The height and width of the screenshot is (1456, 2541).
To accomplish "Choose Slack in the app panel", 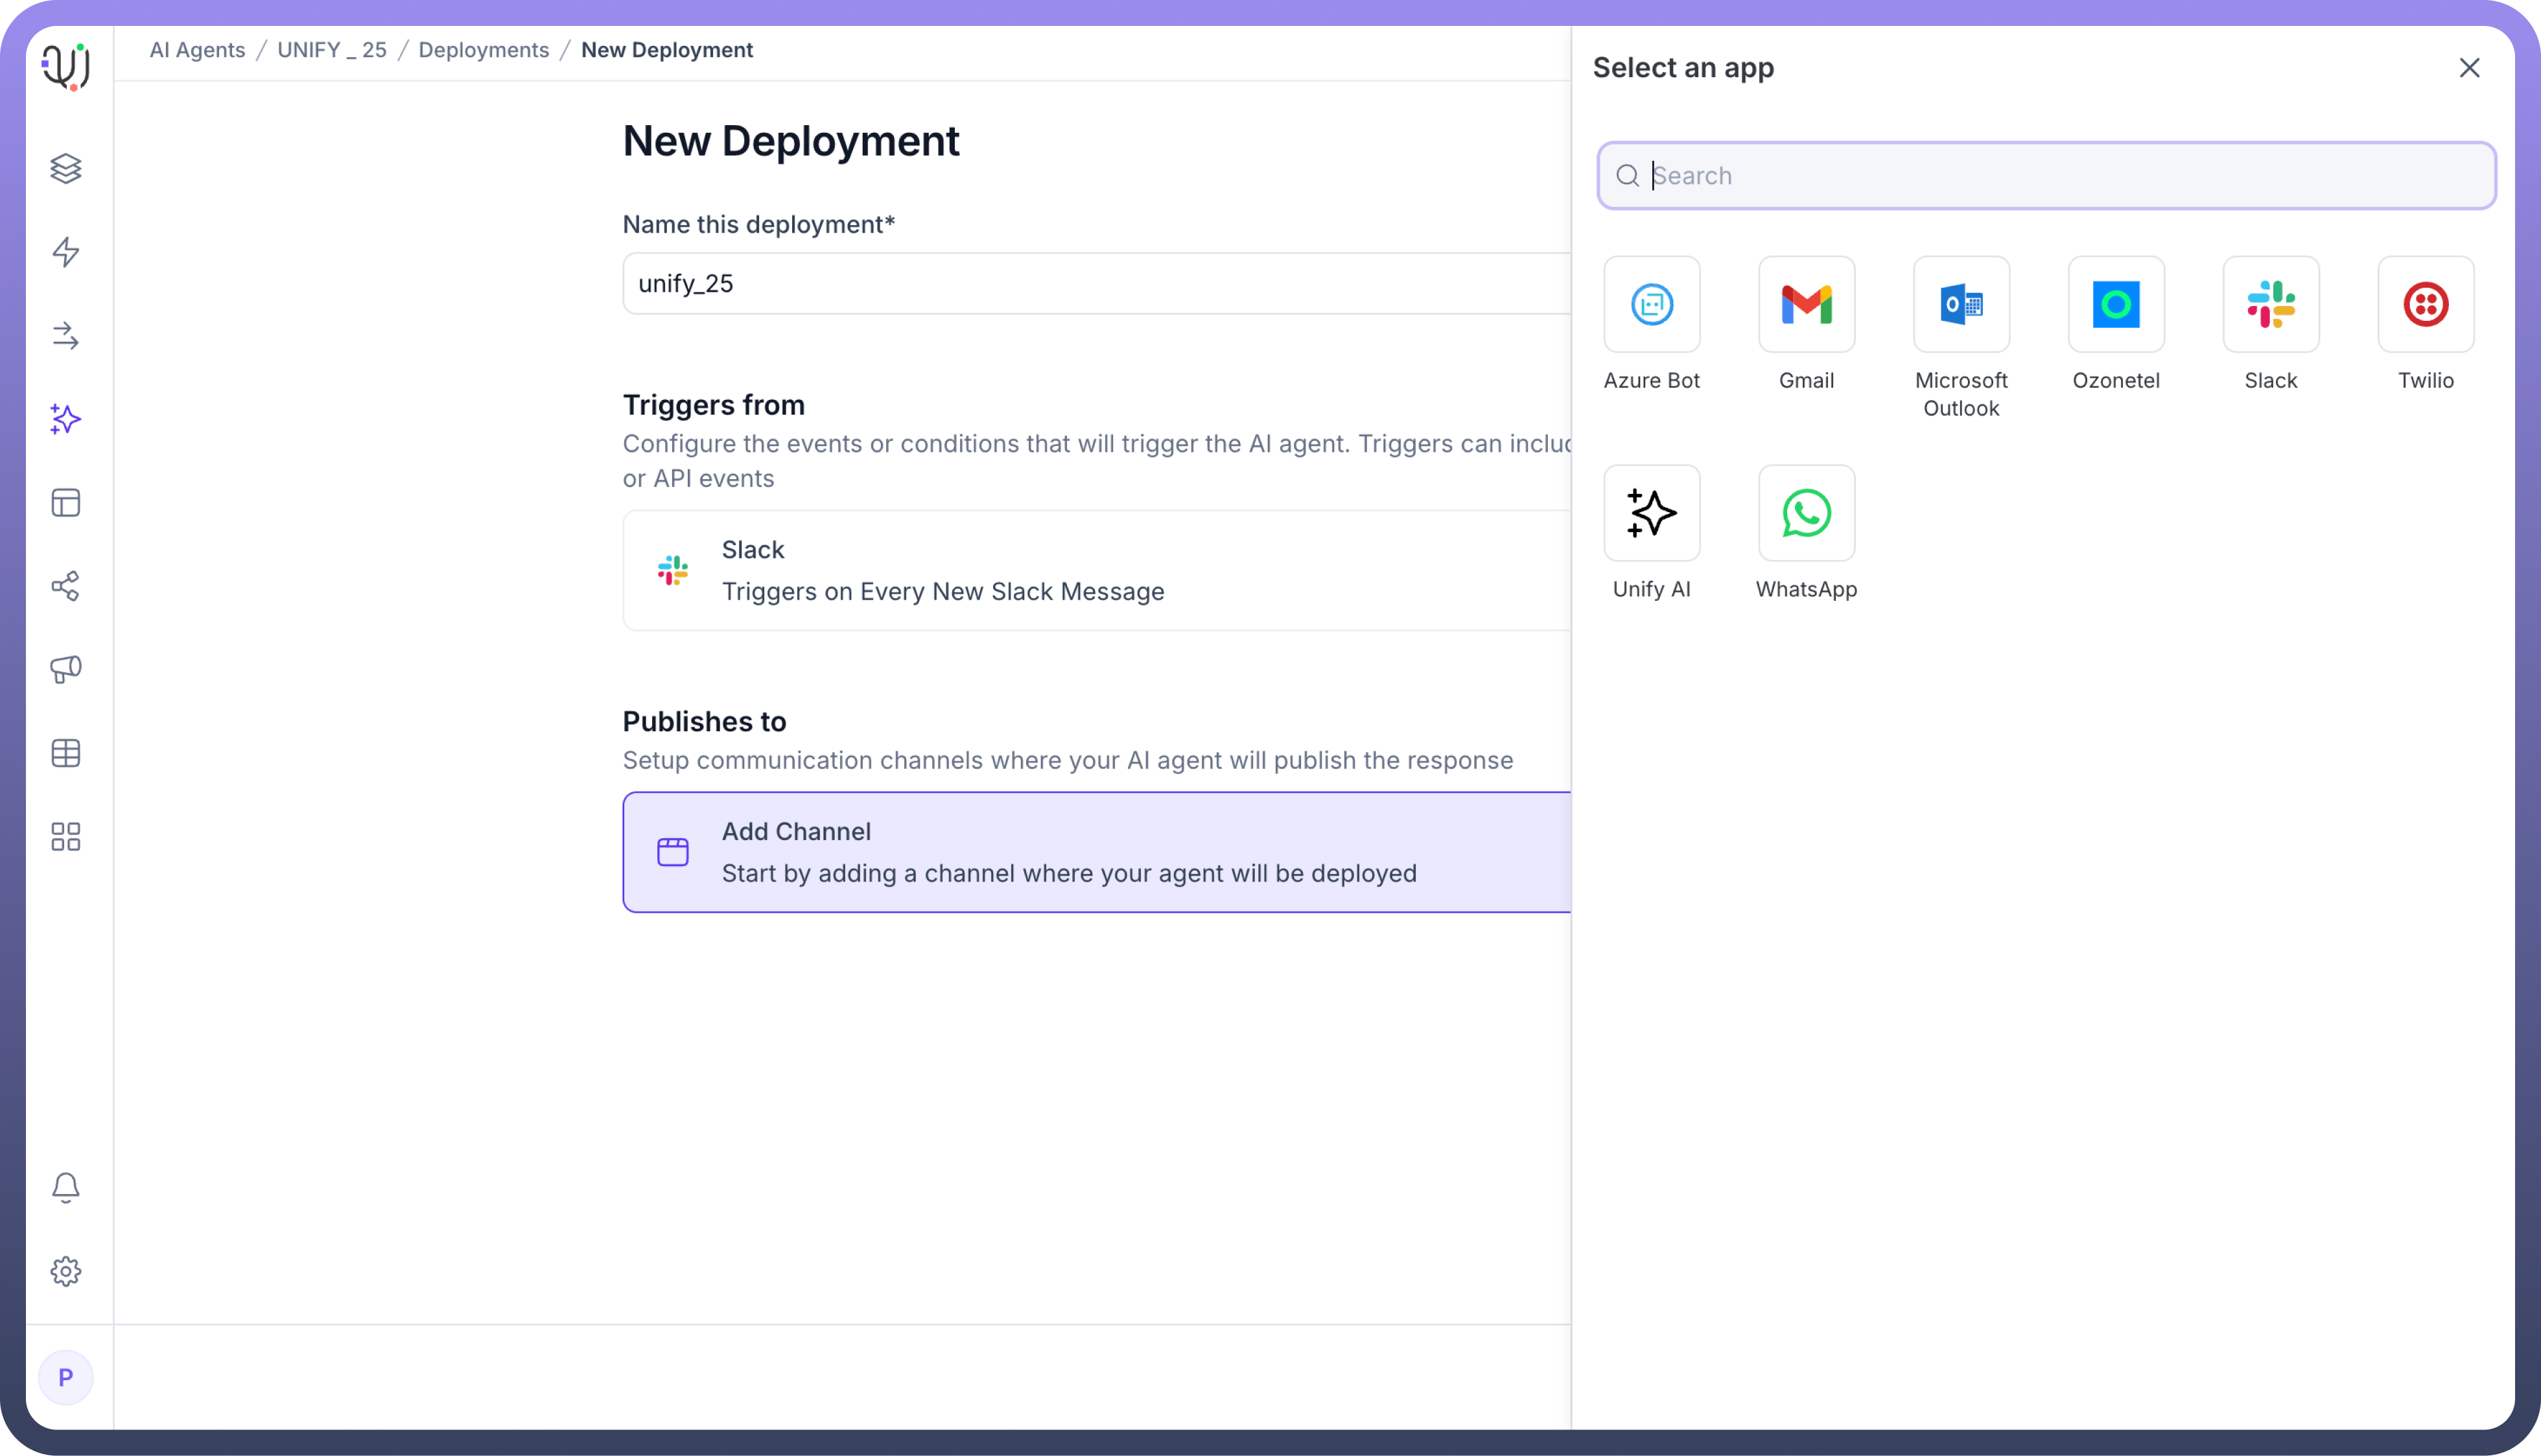I will pos(2270,304).
